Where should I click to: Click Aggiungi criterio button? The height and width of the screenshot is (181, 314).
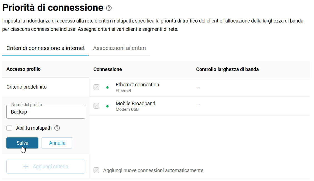(x=46, y=167)
